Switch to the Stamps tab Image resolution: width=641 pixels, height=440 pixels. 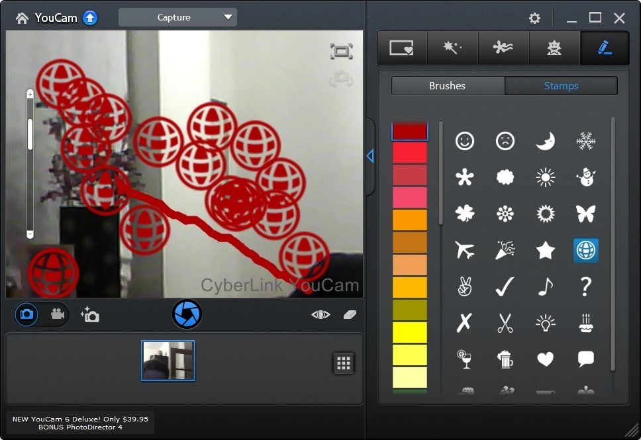click(x=561, y=85)
